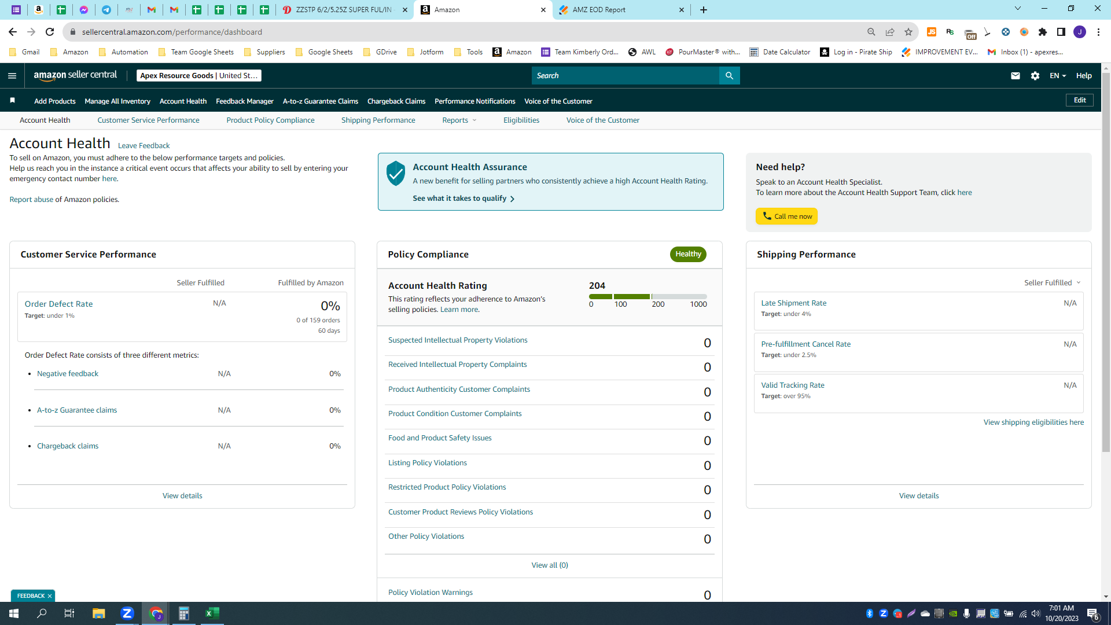Close the AMZ EOD Report tab
This screenshot has height=625, width=1111.
pyautogui.click(x=682, y=10)
